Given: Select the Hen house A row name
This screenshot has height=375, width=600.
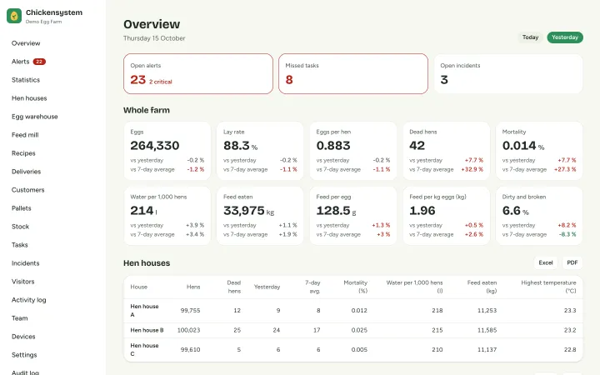Looking at the screenshot, I should [144, 311].
